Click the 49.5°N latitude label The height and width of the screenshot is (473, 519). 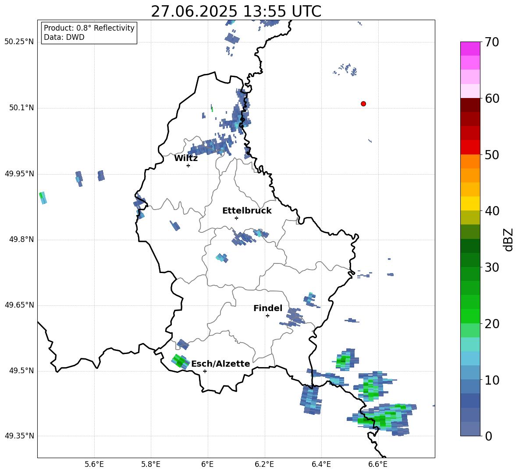coord(21,371)
